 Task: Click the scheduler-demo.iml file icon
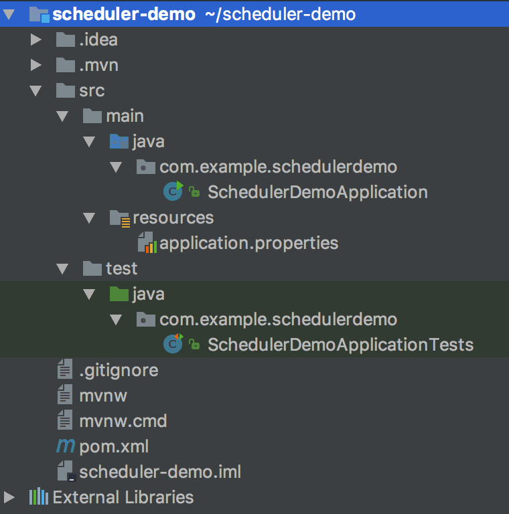[x=65, y=471]
